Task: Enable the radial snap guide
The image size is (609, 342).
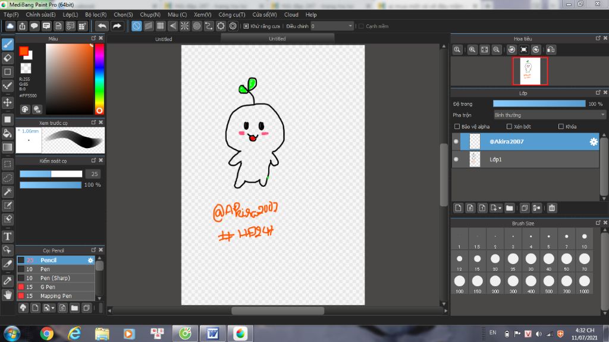Action: 184,26
